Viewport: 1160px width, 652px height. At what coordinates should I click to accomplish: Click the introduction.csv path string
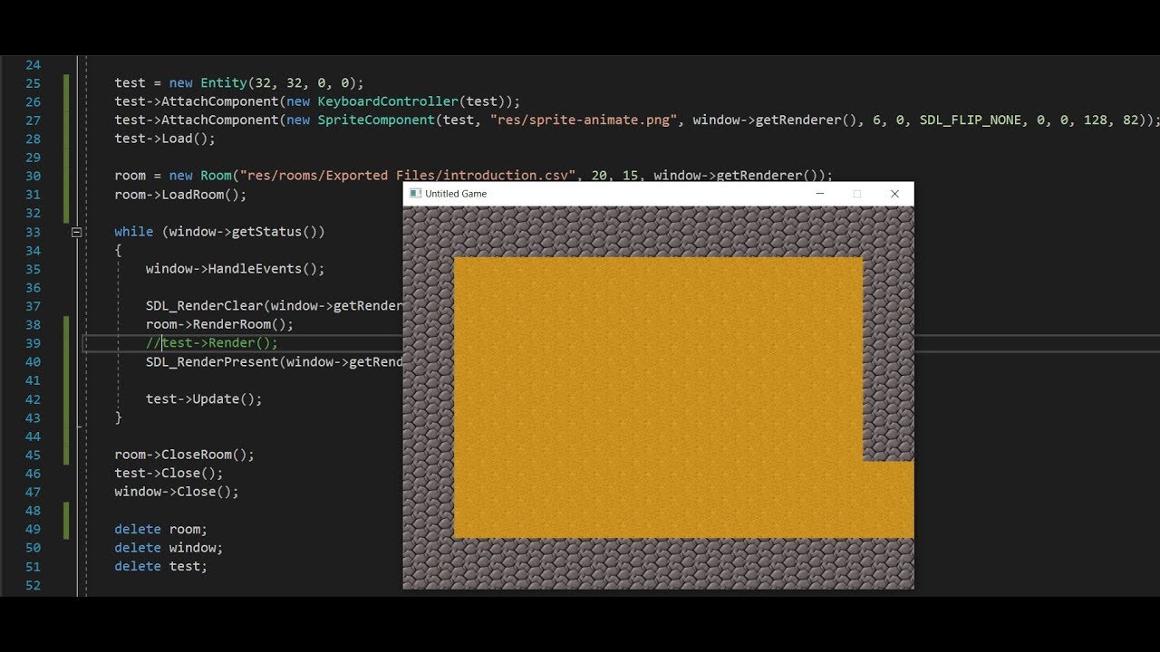click(409, 176)
